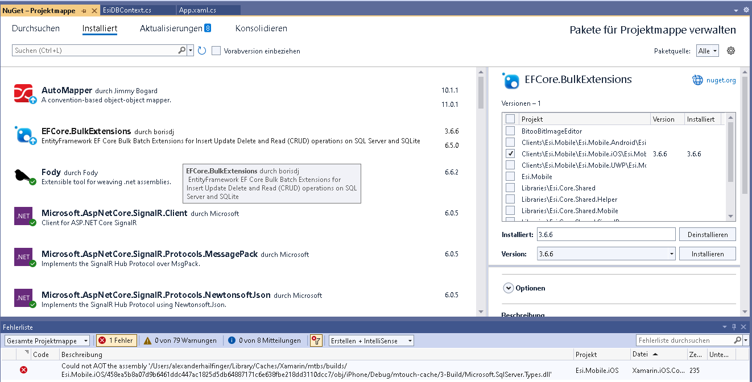Click the refresh icon next to the search box
The image size is (752, 382).
(x=202, y=50)
